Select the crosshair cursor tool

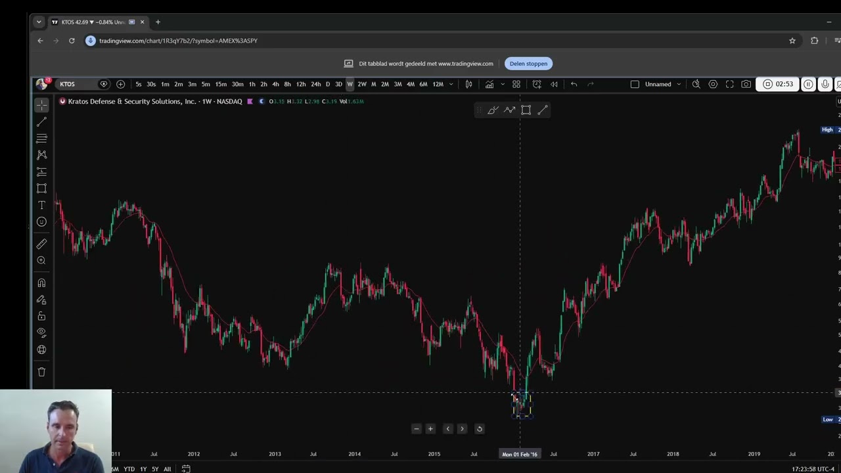coord(41,105)
